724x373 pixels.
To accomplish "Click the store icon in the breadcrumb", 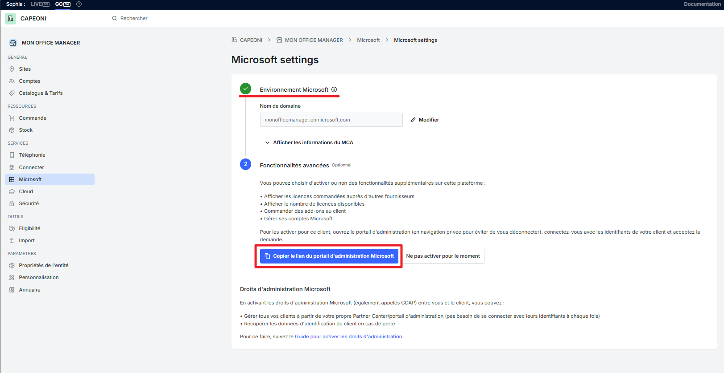I will 279,40.
